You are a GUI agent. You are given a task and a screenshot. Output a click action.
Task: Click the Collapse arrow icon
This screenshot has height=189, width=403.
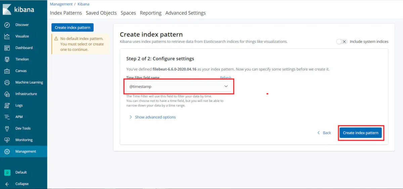coord(7,184)
